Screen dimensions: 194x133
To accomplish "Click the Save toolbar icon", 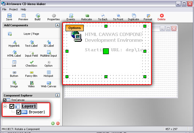I will [x=9, y=17].
